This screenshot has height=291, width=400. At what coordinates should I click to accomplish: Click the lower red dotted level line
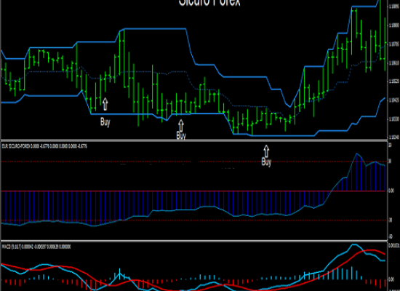pos(194,220)
